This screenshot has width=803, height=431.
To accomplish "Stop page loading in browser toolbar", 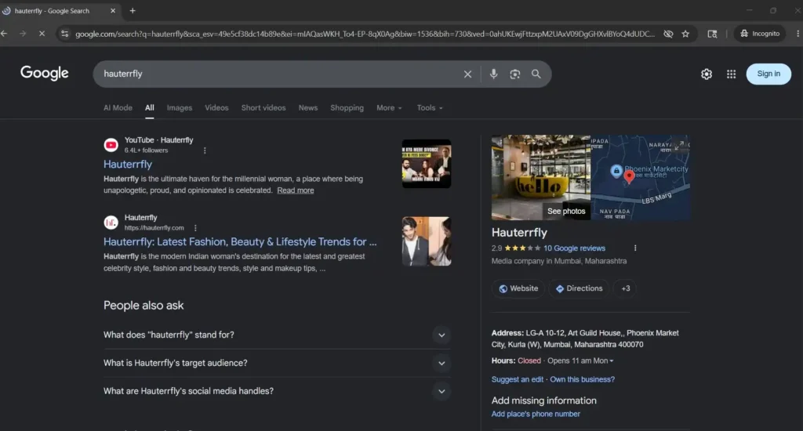I will point(42,34).
